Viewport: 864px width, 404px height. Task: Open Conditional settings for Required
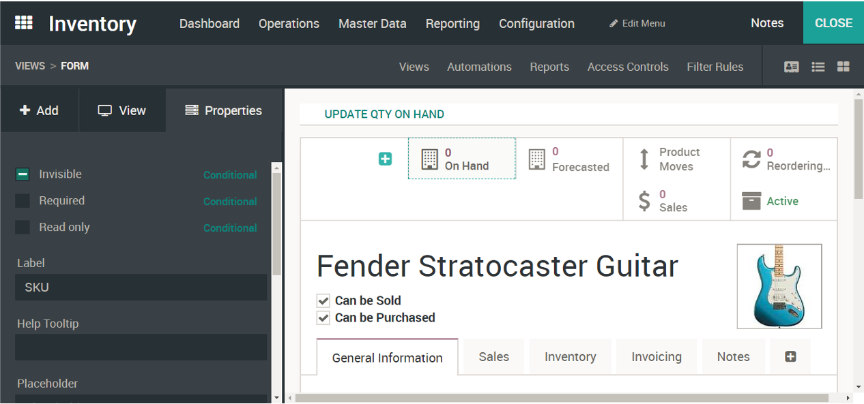coord(230,202)
